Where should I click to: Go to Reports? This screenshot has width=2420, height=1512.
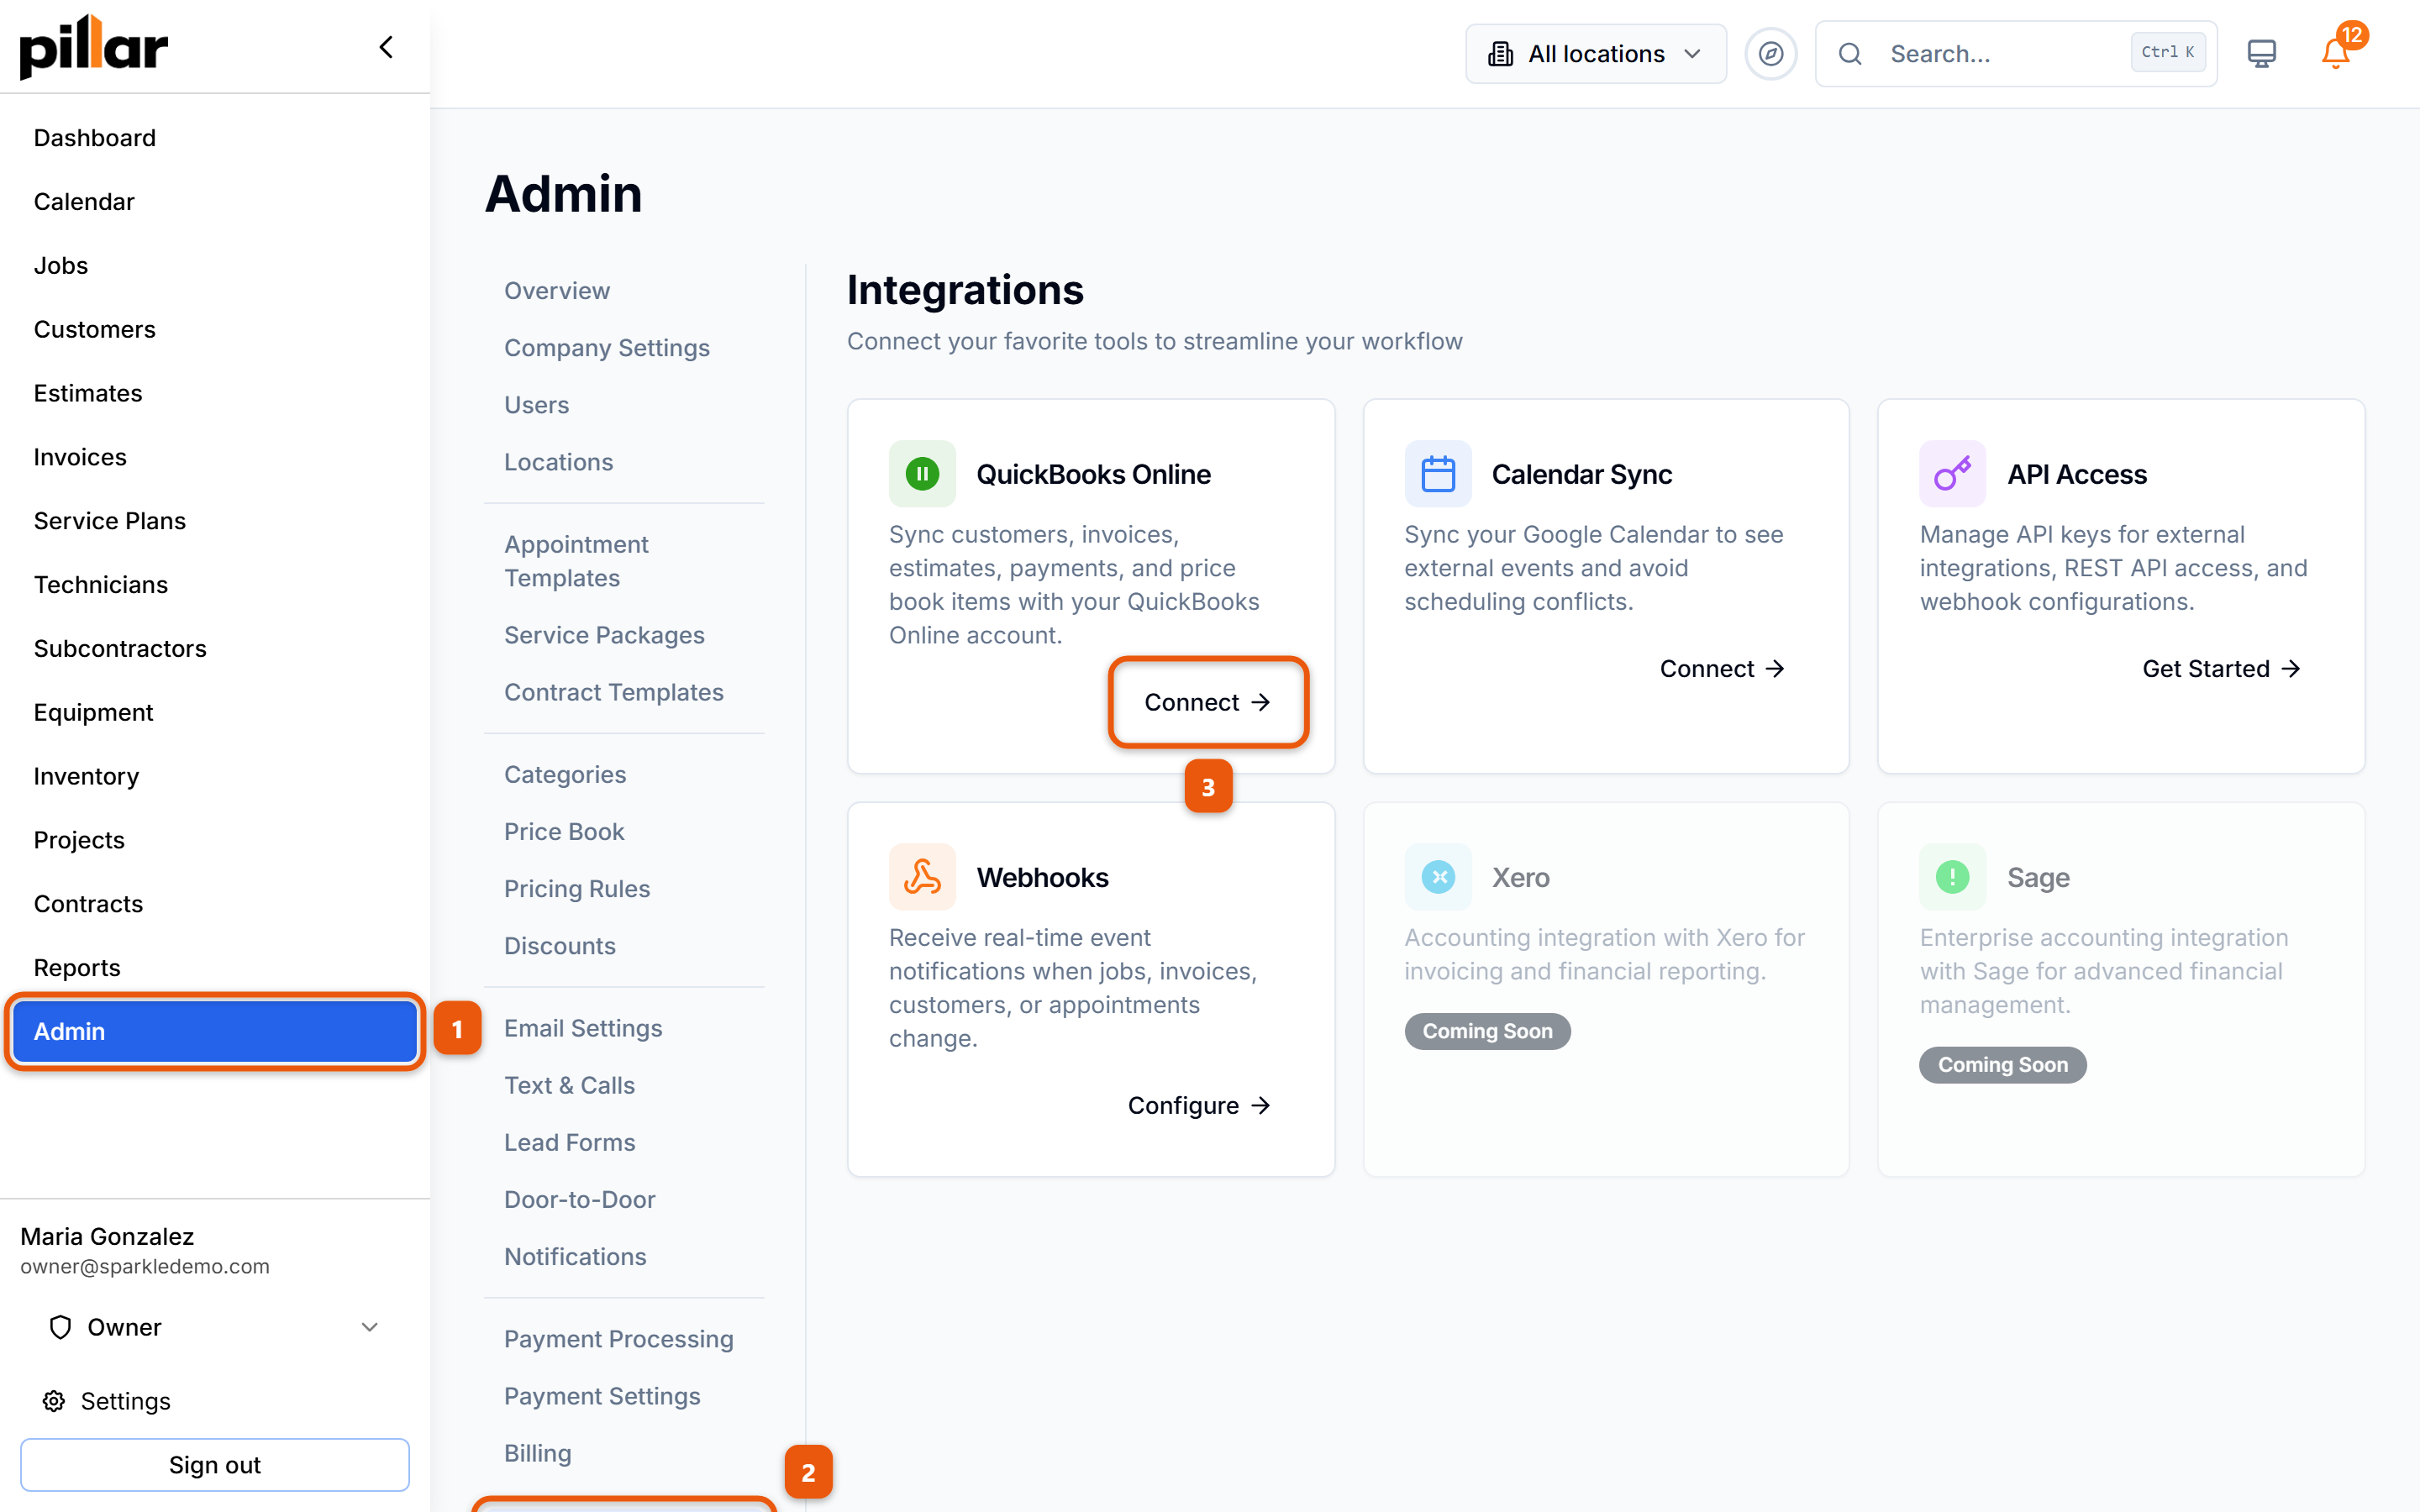215,968
